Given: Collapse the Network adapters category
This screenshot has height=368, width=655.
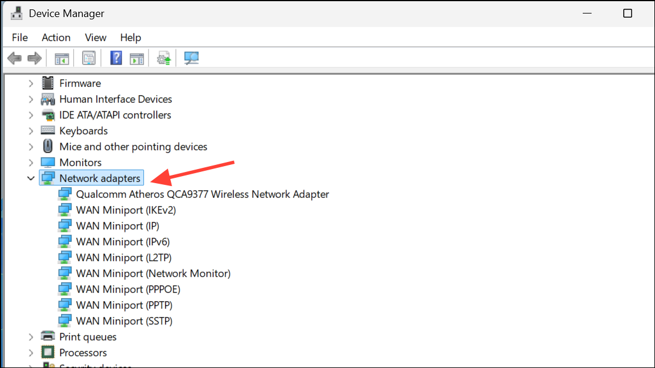Looking at the screenshot, I should pyautogui.click(x=31, y=178).
